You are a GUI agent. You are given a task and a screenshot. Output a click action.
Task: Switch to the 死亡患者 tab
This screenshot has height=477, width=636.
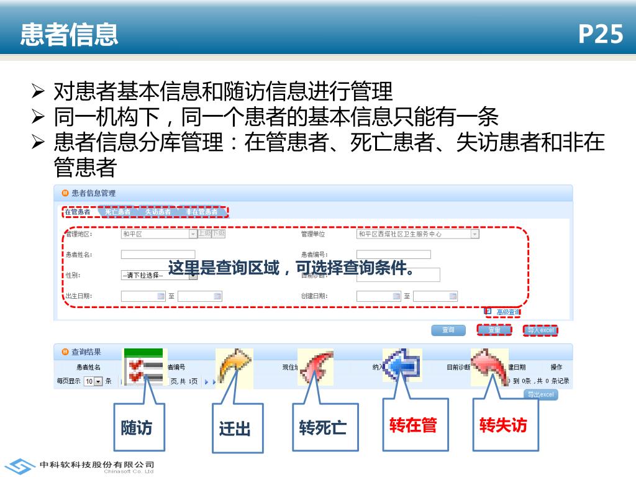[117, 212]
